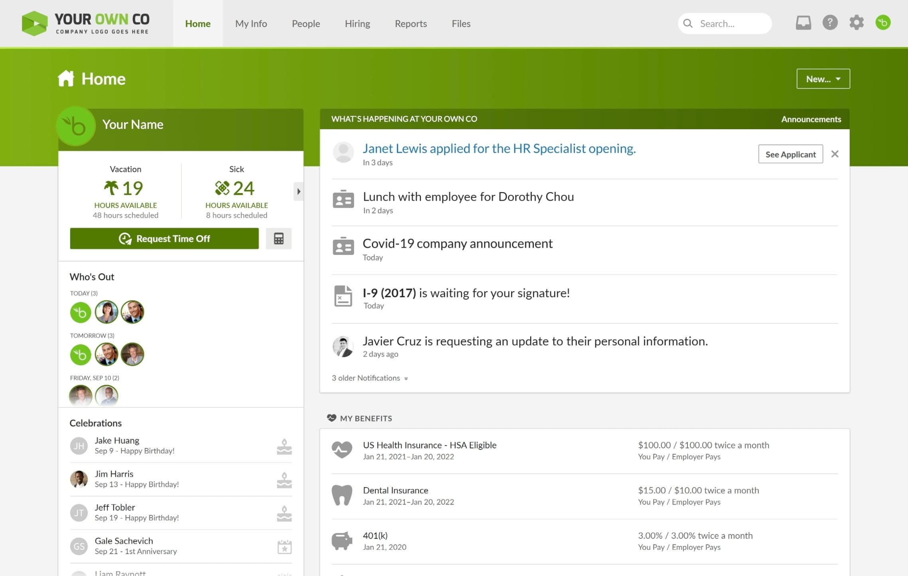Open the user account avatar menu
Viewport: 908px width, 576px height.
pos(883,23)
